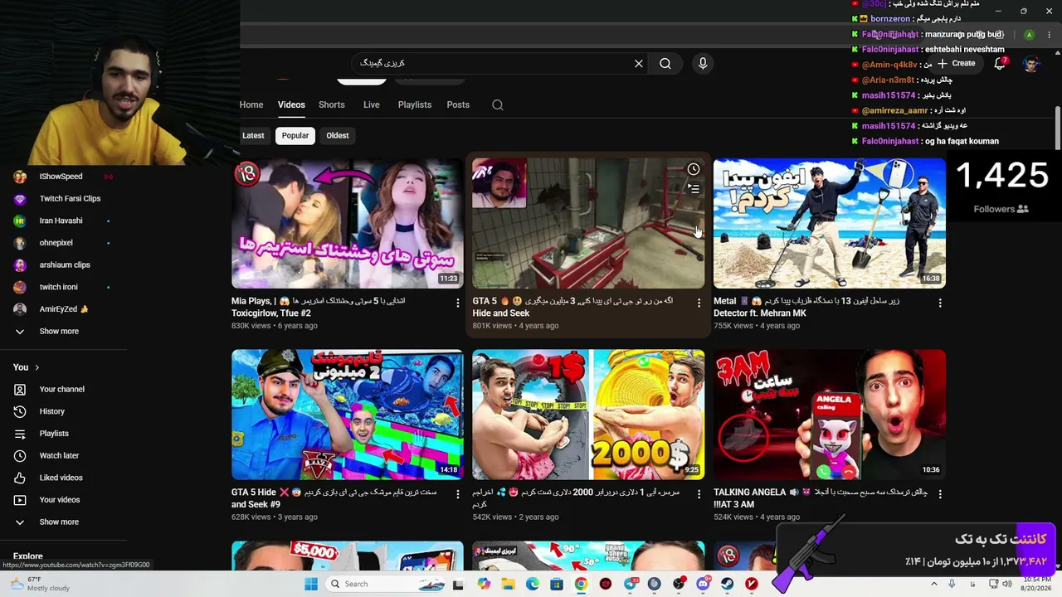Viewport: 1062px width, 597px height.
Task: Switch to the Shorts tab
Action: coord(332,105)
